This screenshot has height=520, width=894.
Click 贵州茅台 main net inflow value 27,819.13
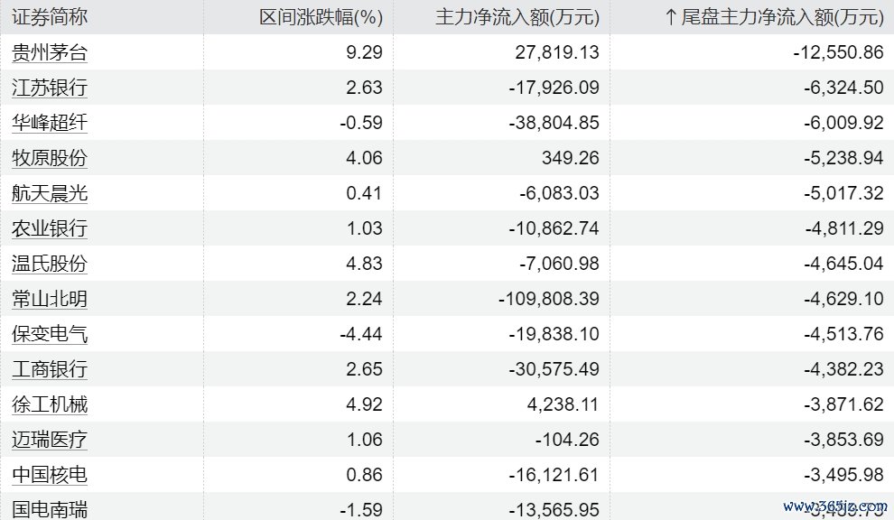pos(554,52)
